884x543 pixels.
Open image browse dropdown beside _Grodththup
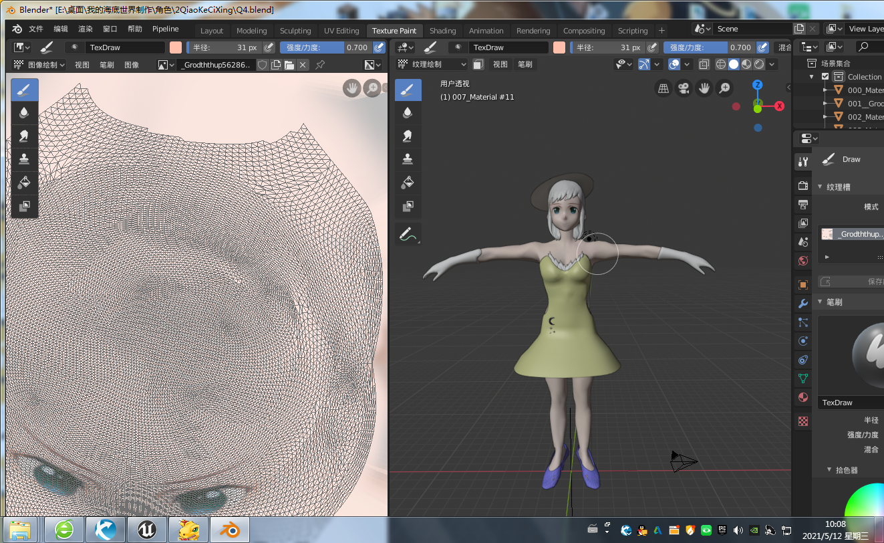point(166,65)
